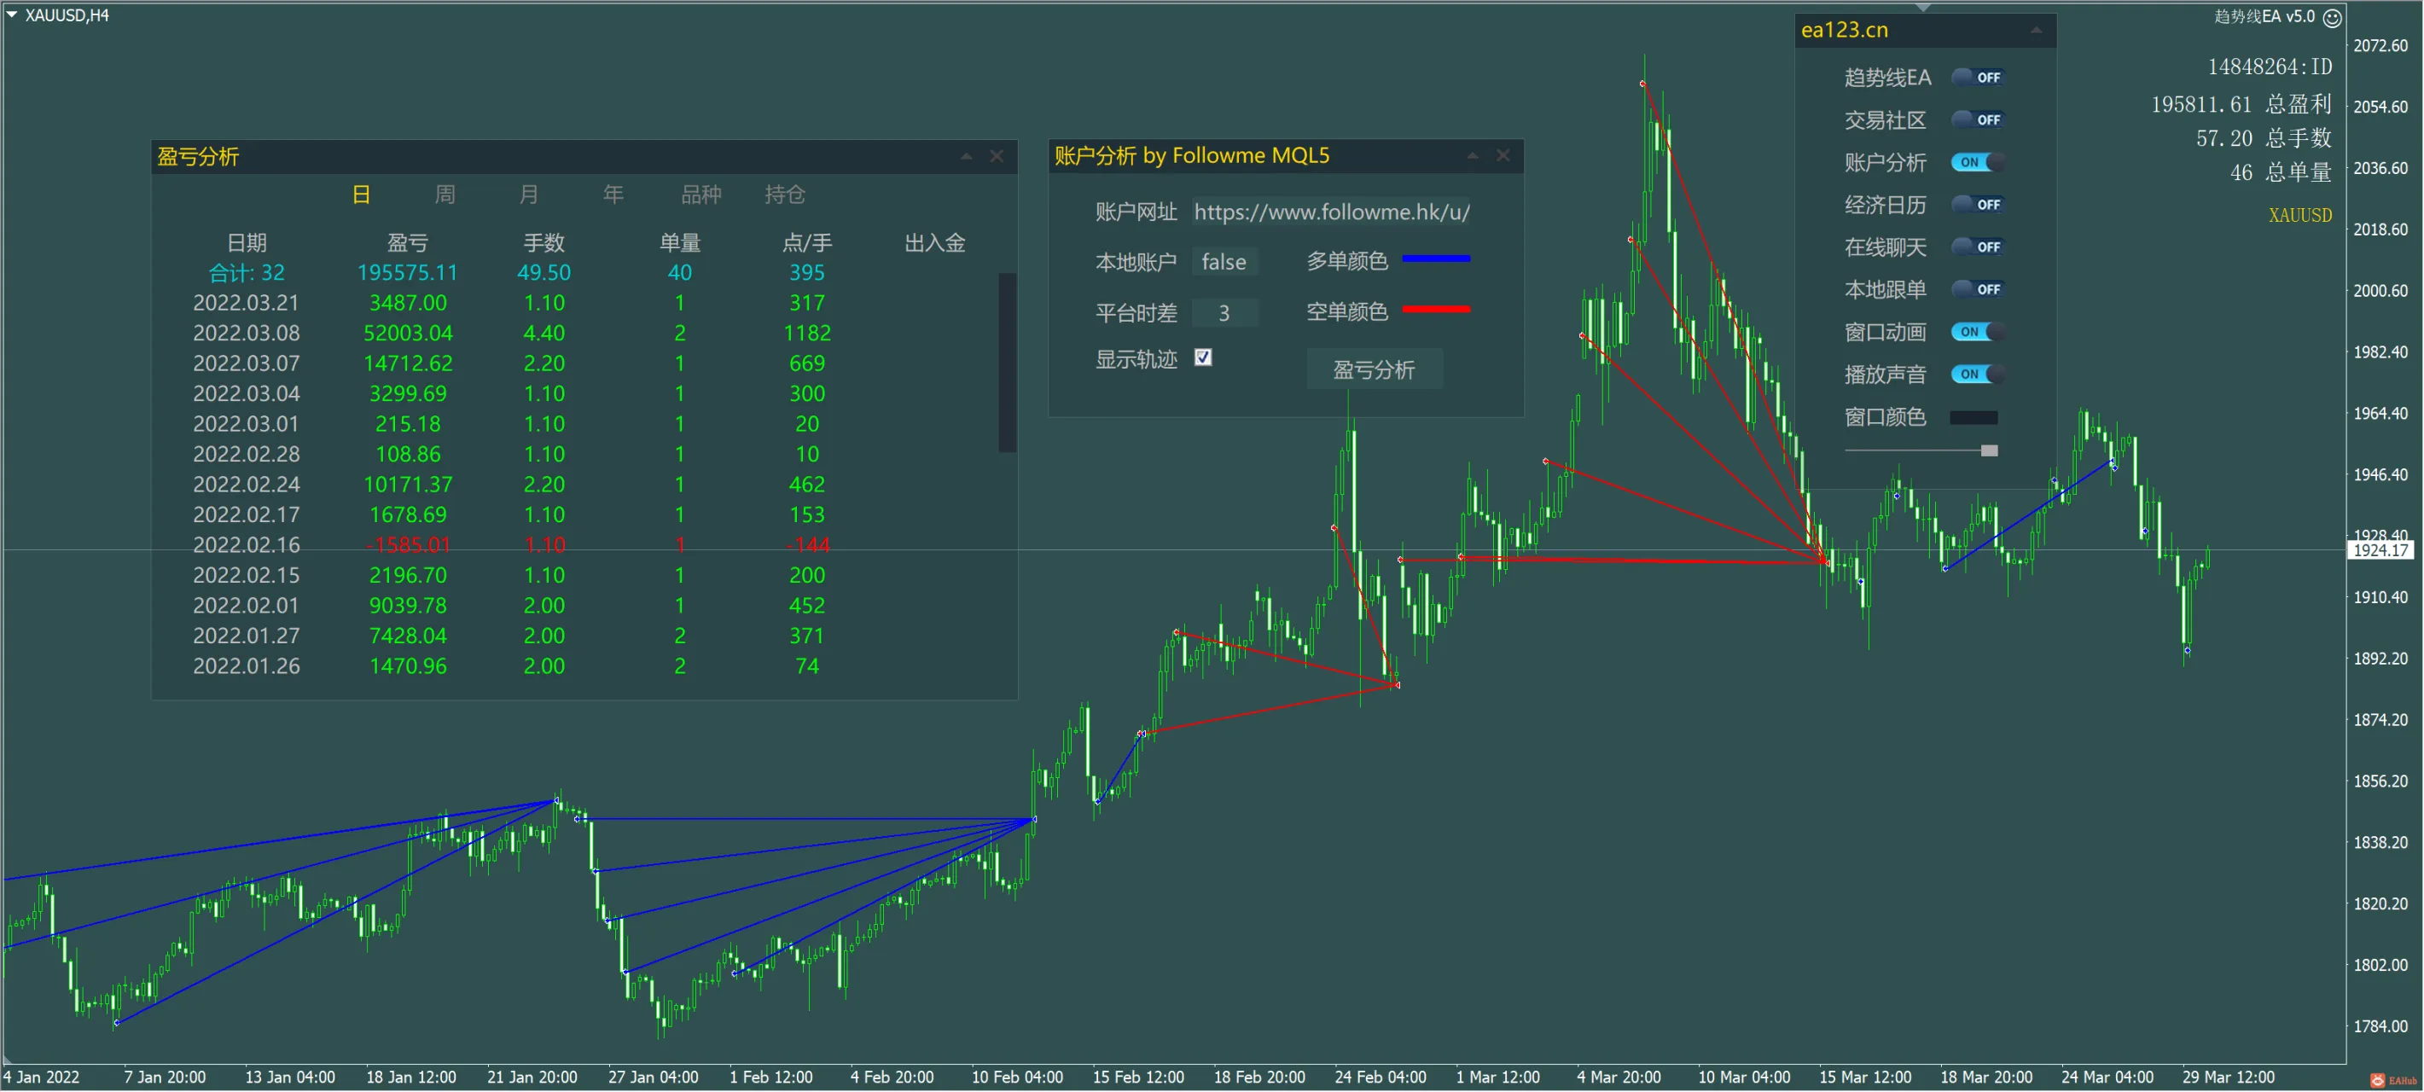Switch to the 品种 tab
Screen dimensions: 2424x1092
tap(701, 195)
